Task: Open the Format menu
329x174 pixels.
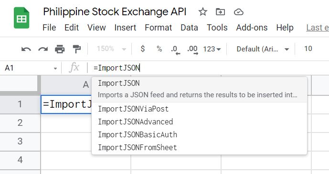Action: pyautogui.click(x=159, y=28)
